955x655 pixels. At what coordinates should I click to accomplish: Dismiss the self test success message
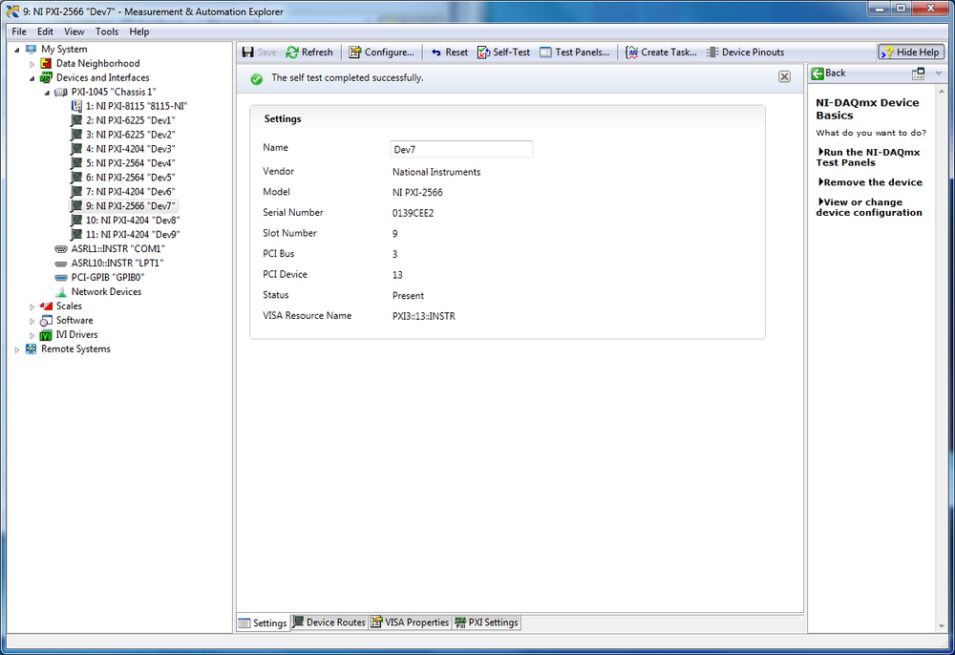coord(784,76)
